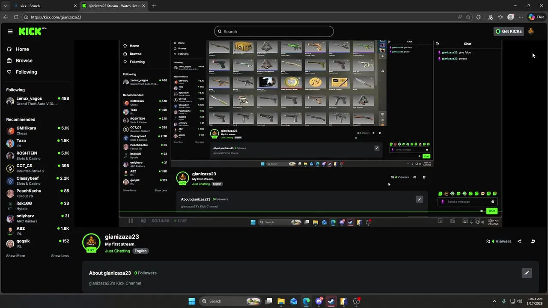Click the Kick search field
Screen dimensions: 548x308
click(x=274, y=31)
